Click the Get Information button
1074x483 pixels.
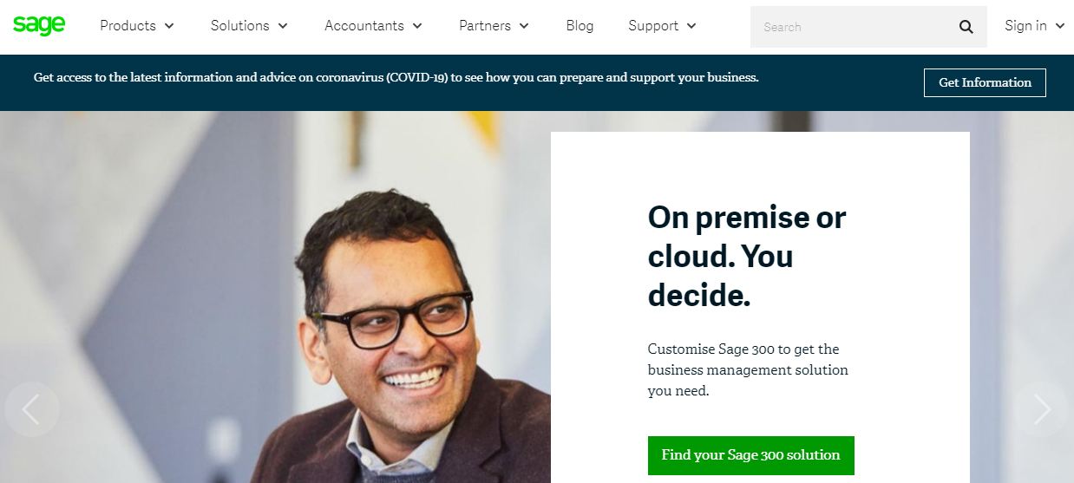985,82
